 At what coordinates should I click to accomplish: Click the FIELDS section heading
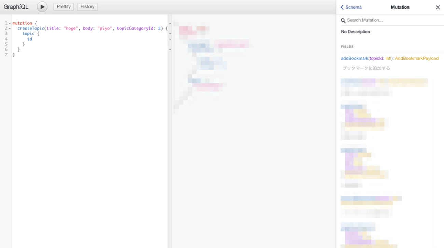pos(347,47)
